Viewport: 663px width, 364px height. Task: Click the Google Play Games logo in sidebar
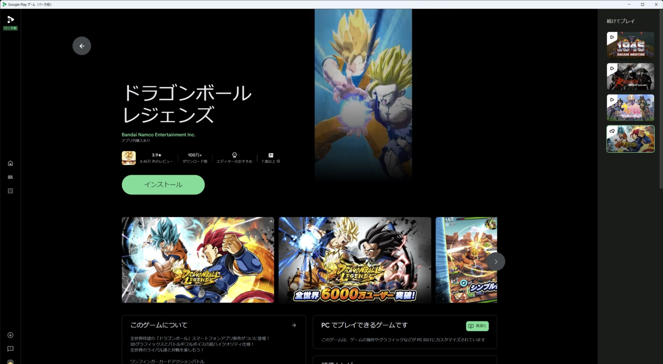[10, 19]
